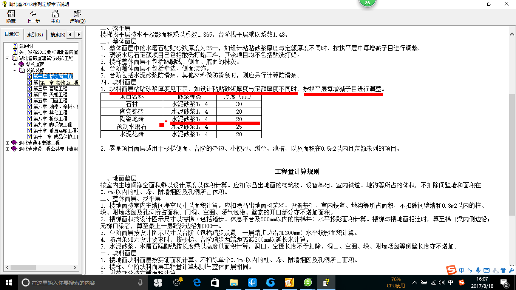Open the swirl app with bell badge
The width and height of the screenshot is (516, 290).
tap(177, 282)
